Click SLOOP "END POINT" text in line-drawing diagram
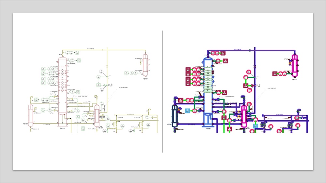Image resolution: width=326 pixels, height=183 pixels. click(x=123, y=88)
